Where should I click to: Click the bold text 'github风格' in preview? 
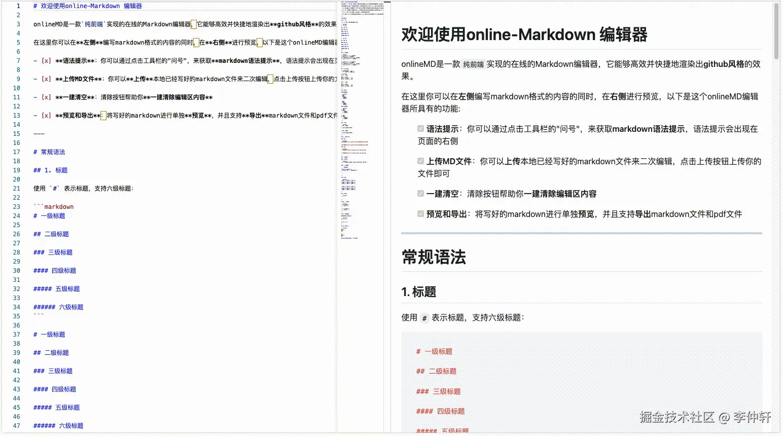[x=724, y=64]
